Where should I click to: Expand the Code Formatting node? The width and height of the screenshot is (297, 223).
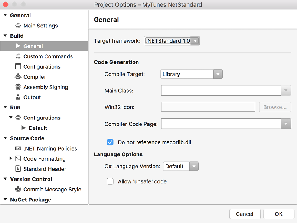[11, 158]
